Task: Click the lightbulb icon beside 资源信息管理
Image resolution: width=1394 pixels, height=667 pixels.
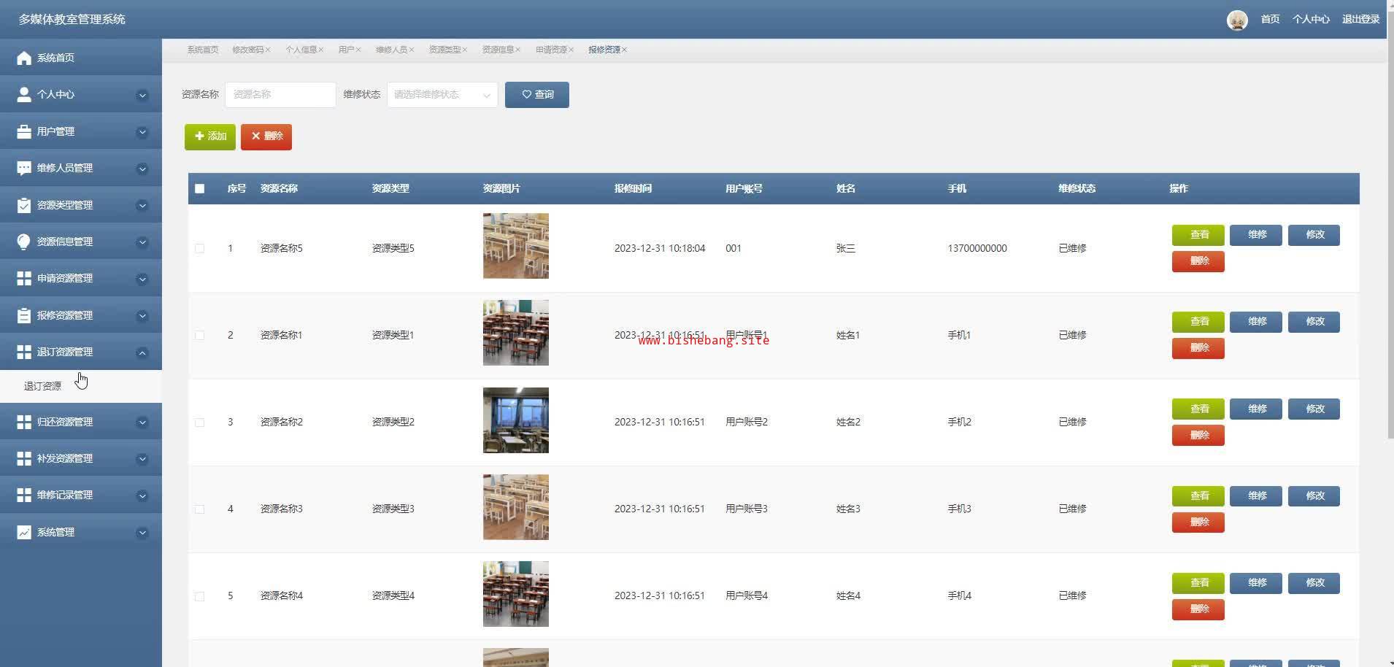Action: (x=24, y=242)
